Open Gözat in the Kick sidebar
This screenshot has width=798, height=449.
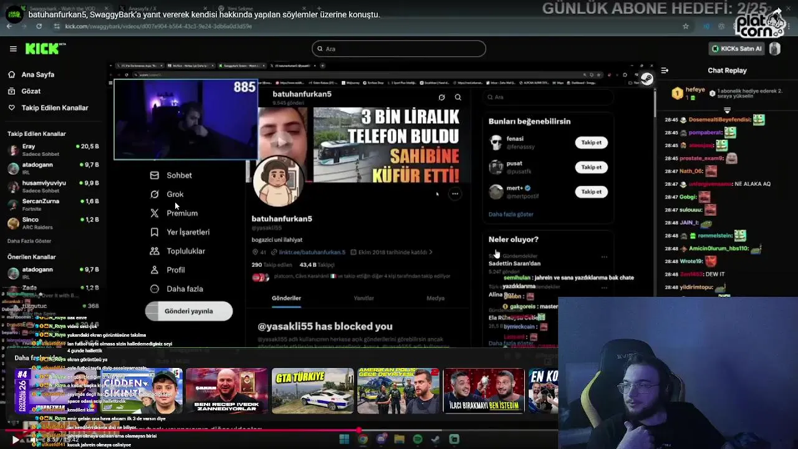tap(24, 91)
